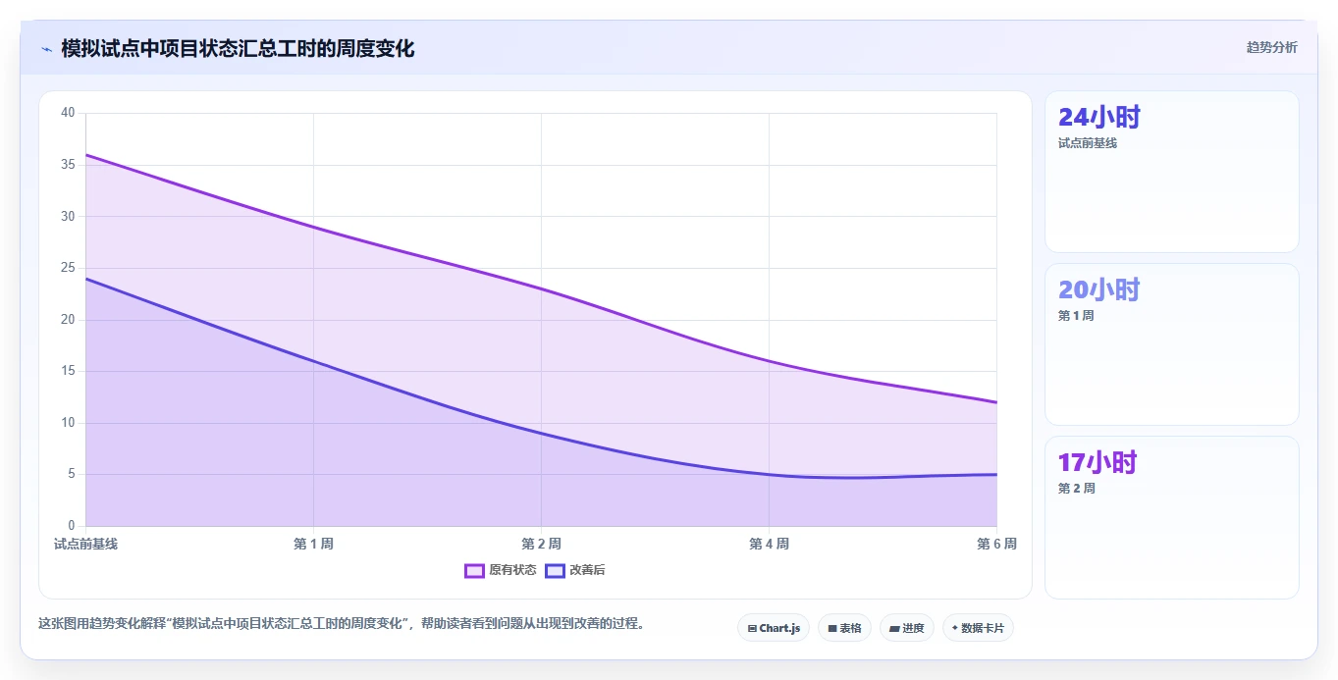Click the y-axis value 10

point(68,423)
